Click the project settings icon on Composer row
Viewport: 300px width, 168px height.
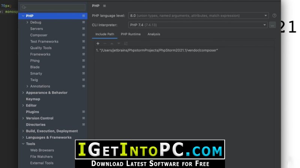pos(84,35)
